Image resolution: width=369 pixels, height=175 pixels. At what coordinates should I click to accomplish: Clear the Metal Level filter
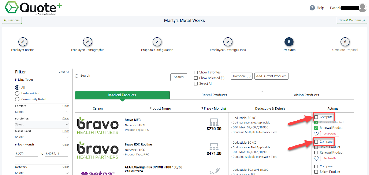(66, 131)
